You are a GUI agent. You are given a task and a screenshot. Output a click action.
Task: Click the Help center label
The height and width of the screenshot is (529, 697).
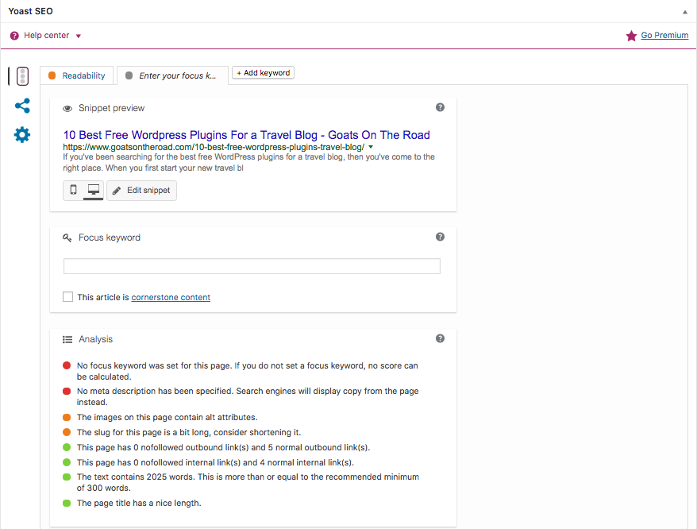(47, 35)
